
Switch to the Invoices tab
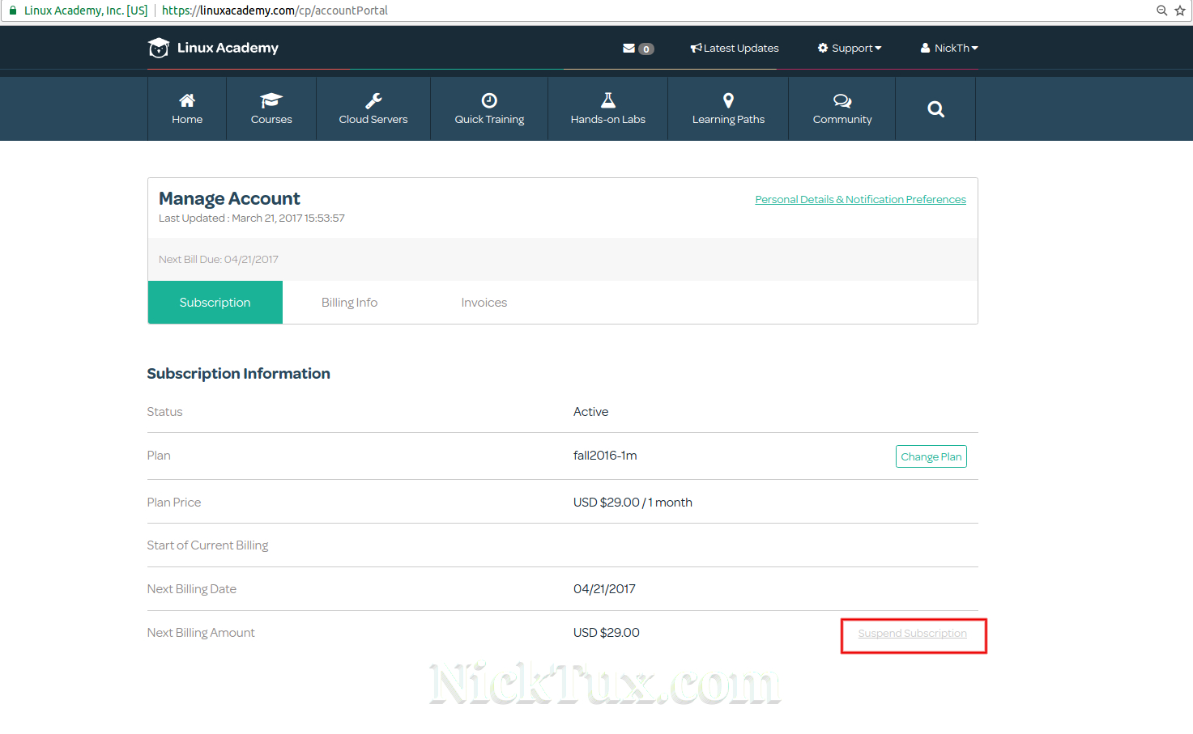pos(484,303)
